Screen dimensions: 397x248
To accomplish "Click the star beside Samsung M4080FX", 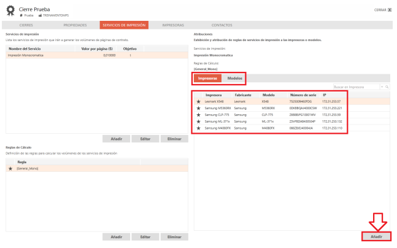I will click(x=198, y=128).
